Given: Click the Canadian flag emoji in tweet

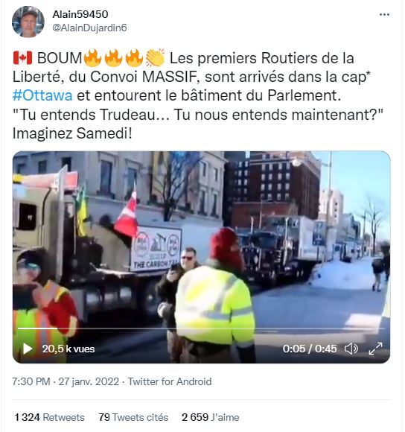Looking at the screenshot, I should [x=22, y=58].
